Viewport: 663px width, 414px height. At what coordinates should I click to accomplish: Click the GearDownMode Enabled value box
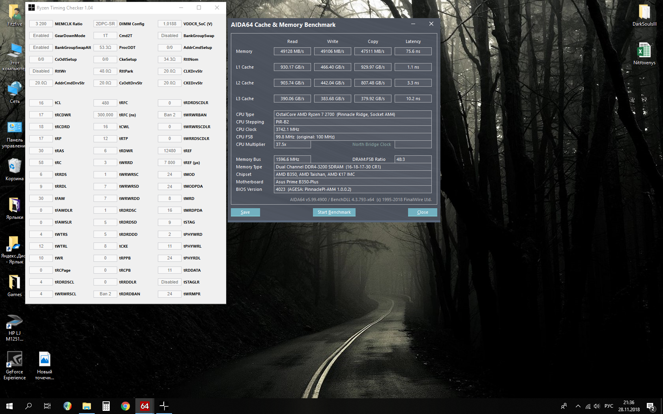pyautogui.click(x=41, y=35)
